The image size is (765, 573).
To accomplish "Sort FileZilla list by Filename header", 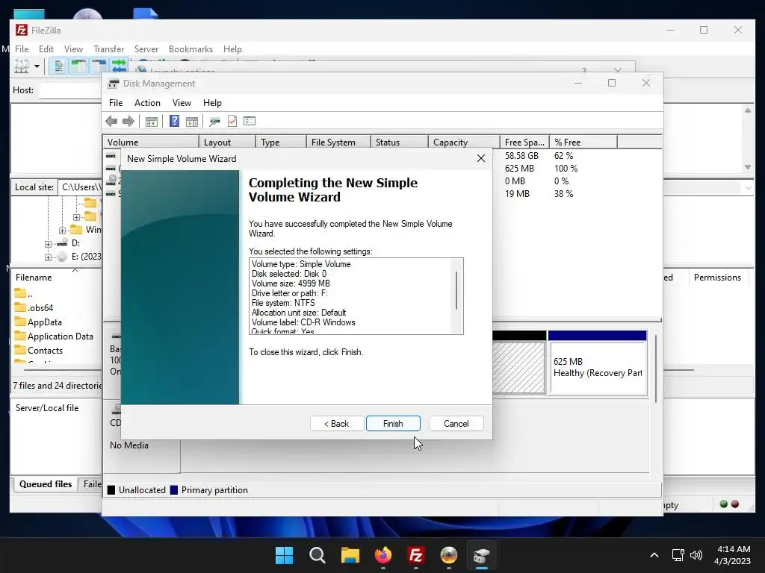I will [x=34, y=278].
